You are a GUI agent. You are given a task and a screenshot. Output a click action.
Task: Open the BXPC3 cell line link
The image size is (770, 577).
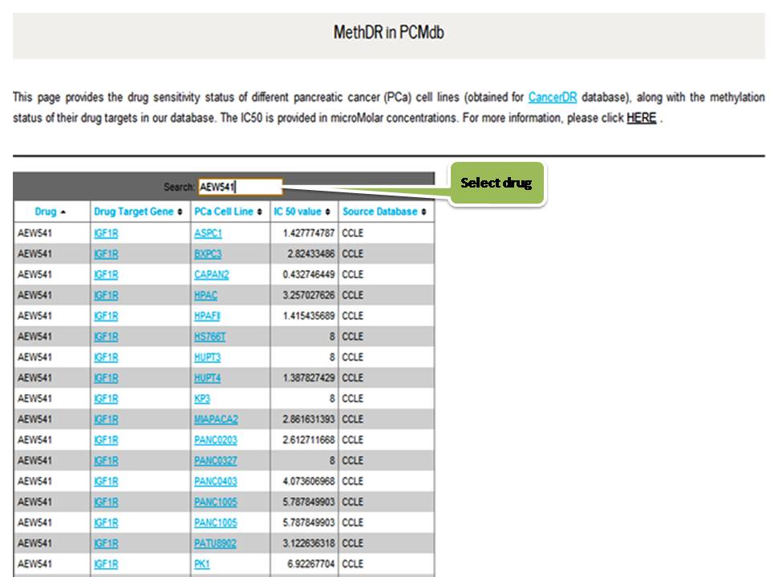tap(208, 254)
